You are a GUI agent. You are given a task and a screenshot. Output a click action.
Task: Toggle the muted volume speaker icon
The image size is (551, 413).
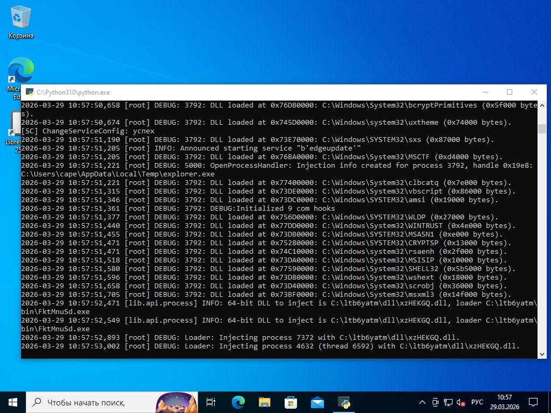tap(461, 402)
